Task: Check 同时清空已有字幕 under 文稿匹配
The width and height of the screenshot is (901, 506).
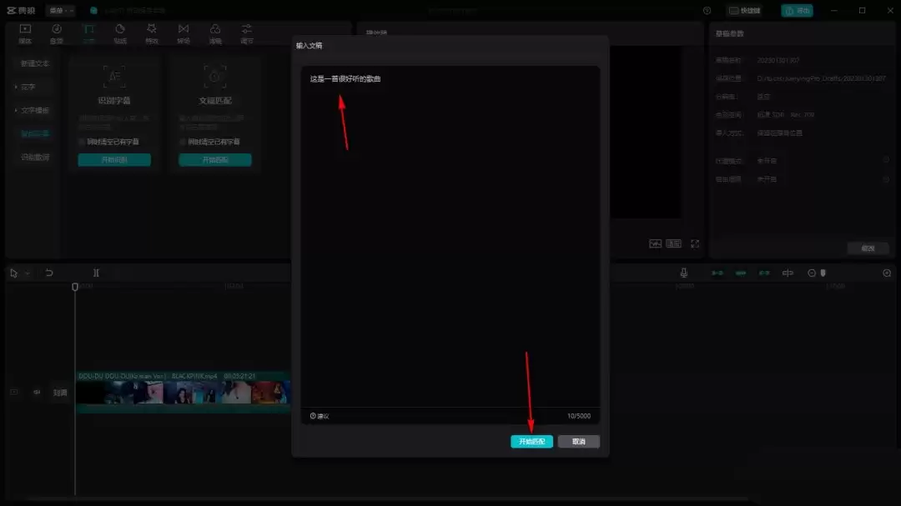Action: tap(183, 142)
